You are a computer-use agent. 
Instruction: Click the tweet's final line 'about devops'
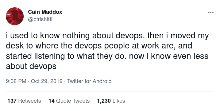tap(31, 66)
